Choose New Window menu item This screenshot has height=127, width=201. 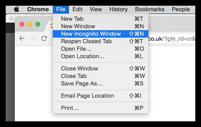[100, 26]
